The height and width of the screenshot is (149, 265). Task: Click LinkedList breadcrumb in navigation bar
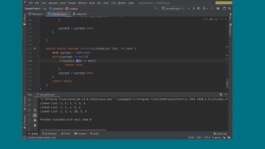56,8
